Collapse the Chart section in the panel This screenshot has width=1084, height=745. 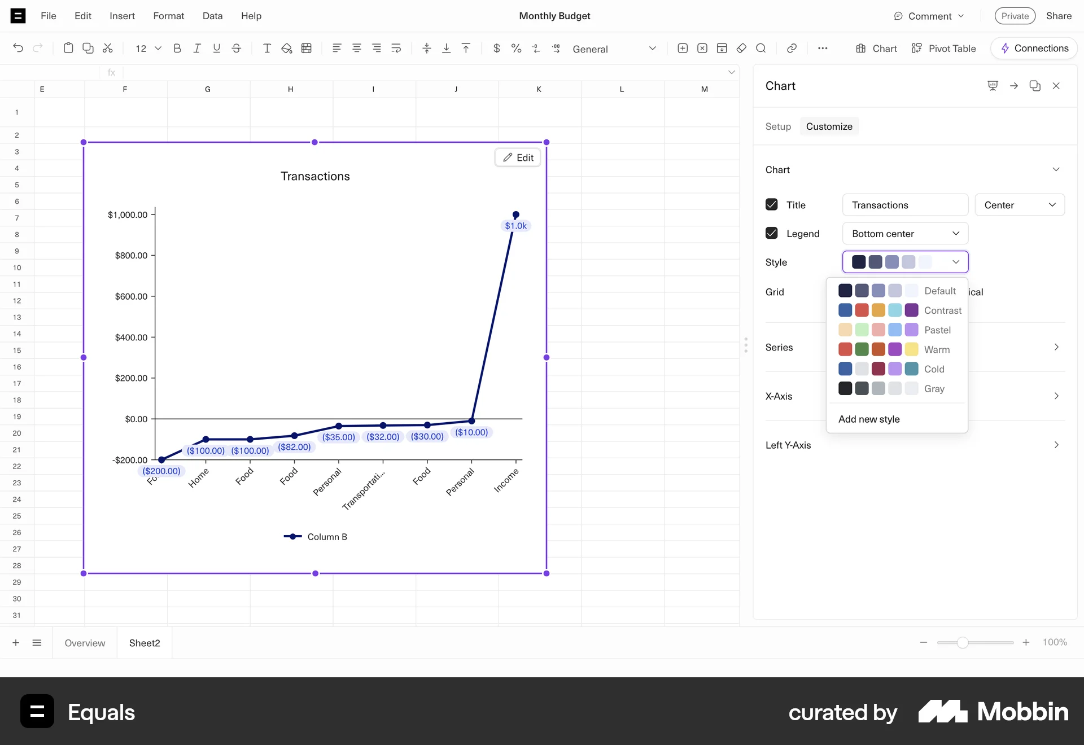coord(1056,169)
